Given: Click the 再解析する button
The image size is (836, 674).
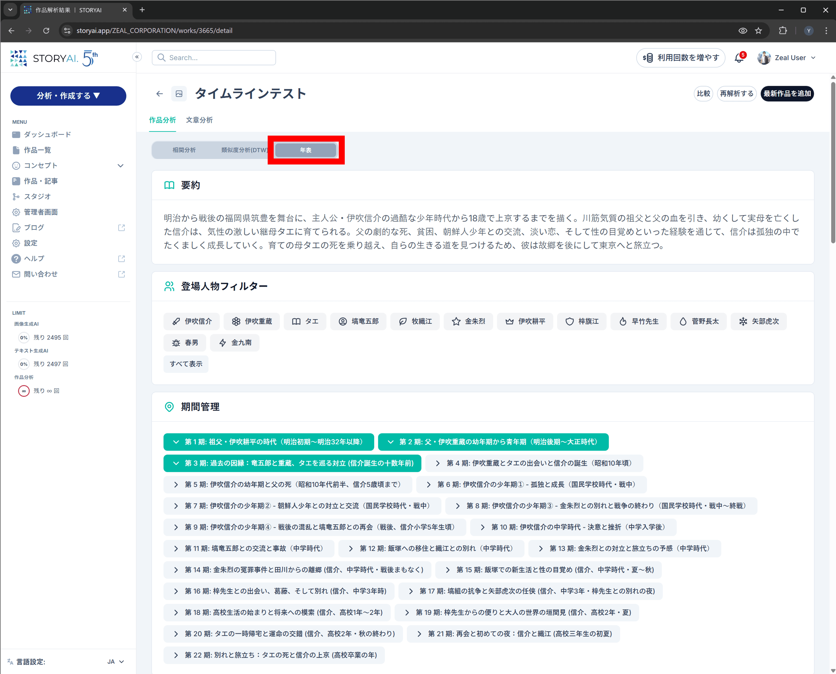Looking at the screenshot, I should pos(737,94).
